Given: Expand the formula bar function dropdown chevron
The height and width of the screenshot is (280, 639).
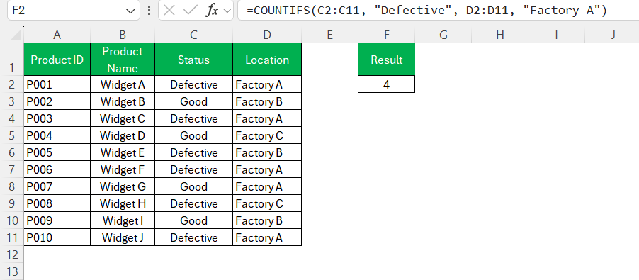Looking at the screenshot, I should coord(227,11).
